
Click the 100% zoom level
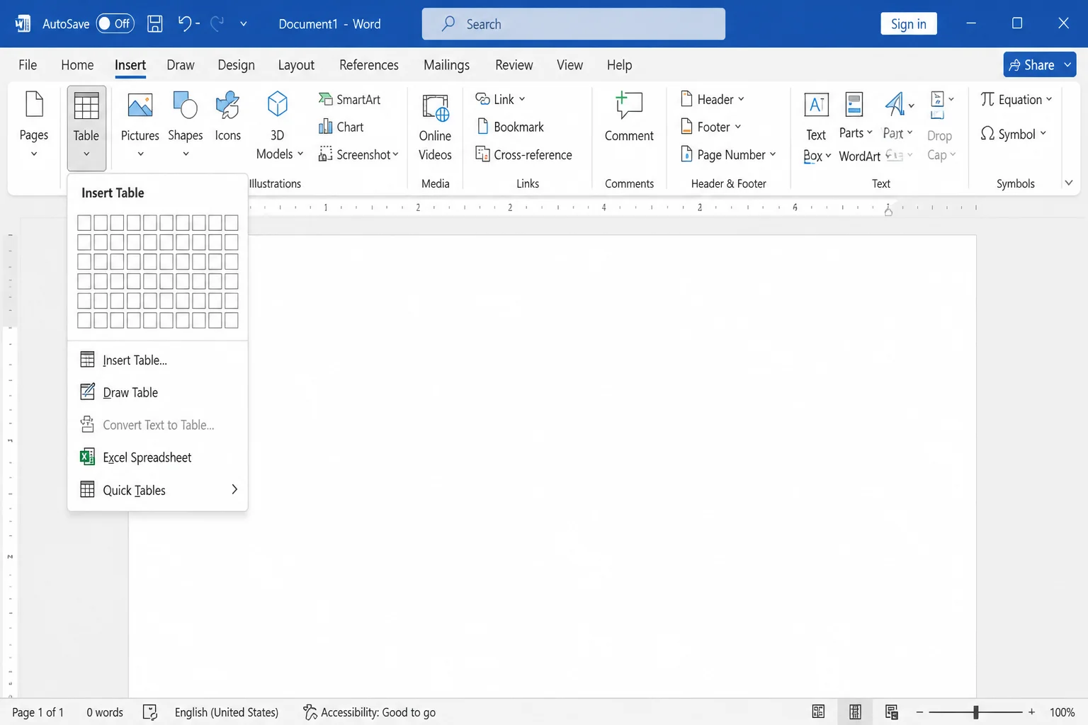pos(1062,712)
